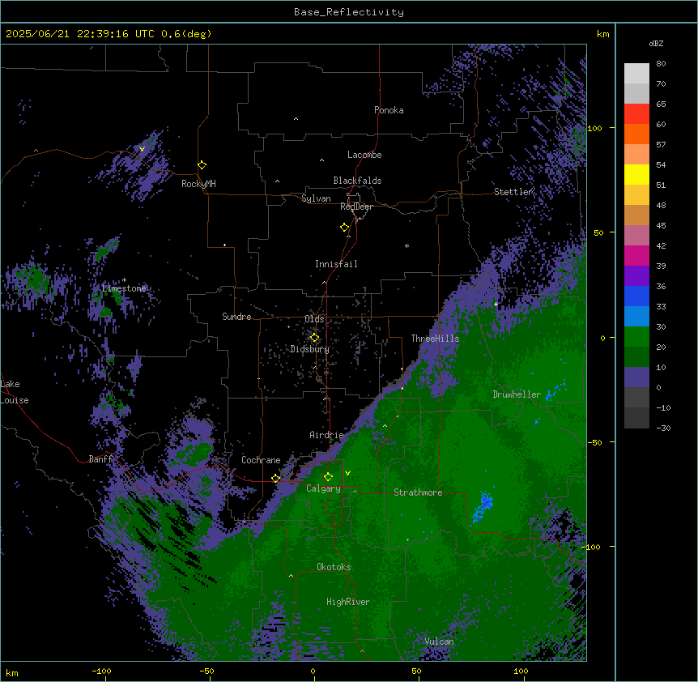Click yellow V marker northwest of RockyMH

click(x=142, y=149)
